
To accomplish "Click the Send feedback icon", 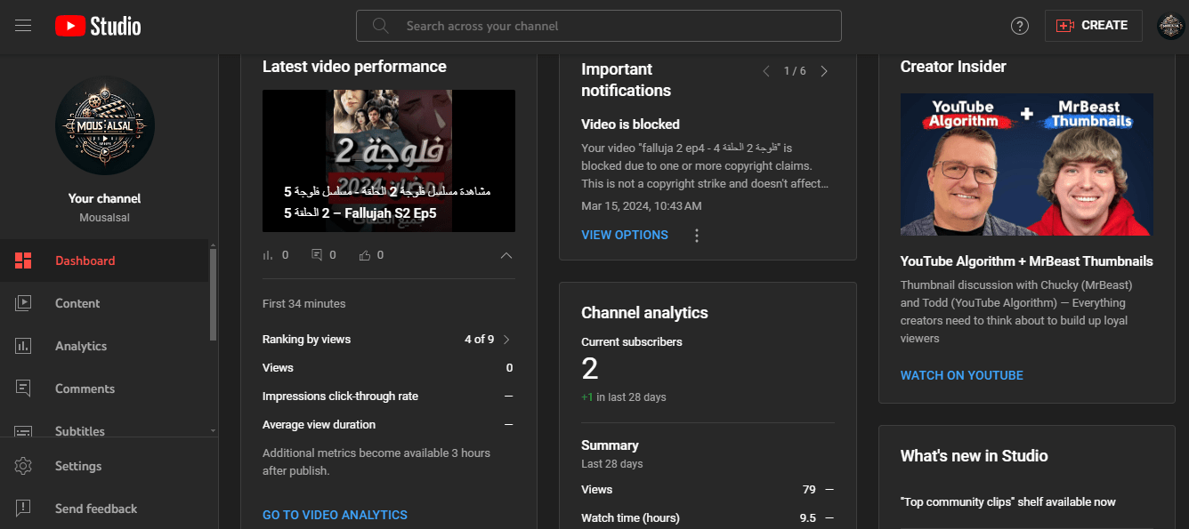I will point(23,509).
